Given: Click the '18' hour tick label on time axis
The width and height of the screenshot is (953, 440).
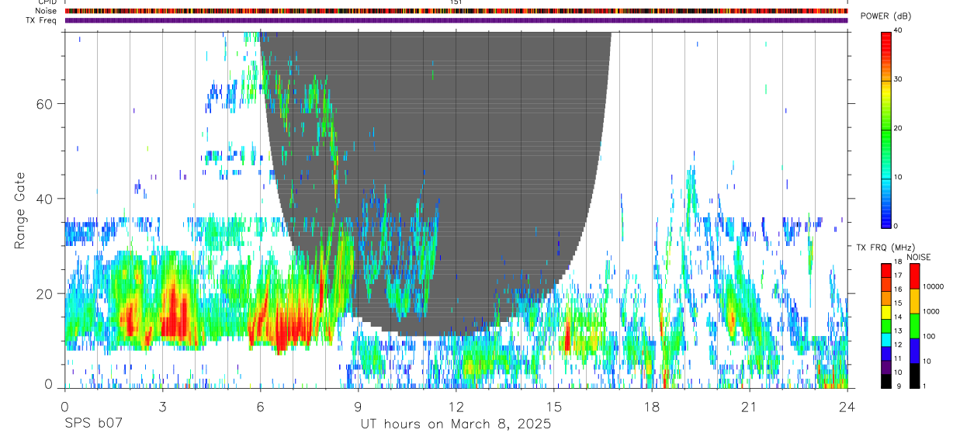Looking at the screenshot, I should [652, 407].
